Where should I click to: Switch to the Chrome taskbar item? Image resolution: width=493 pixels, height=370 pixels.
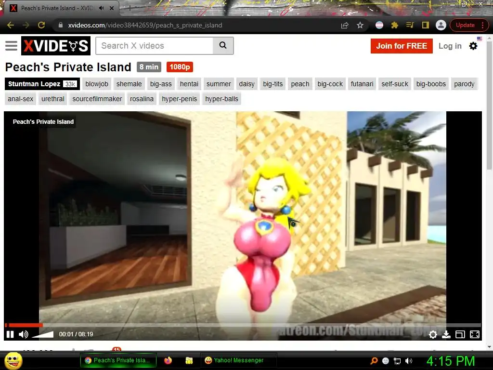pos(118,360)
